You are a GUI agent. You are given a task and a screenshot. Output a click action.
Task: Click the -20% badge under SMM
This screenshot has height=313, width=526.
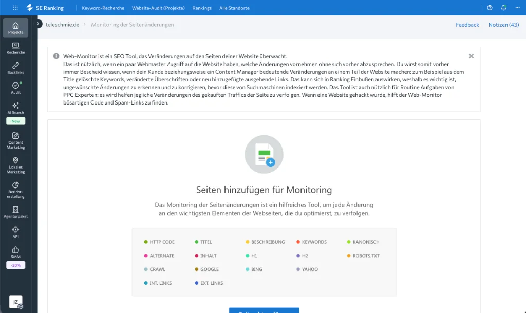point(16,265)
